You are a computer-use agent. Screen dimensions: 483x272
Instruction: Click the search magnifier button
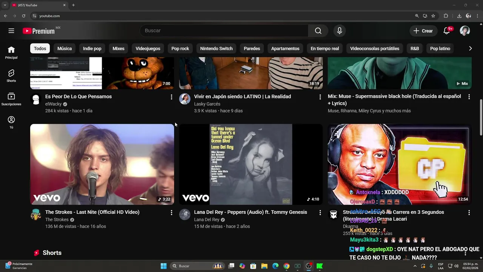(x=318, y=31)
